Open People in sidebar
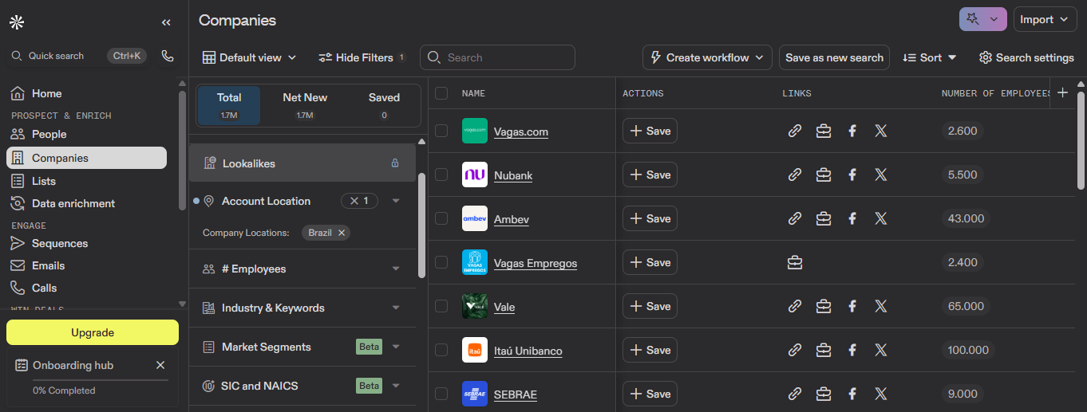 [x=86, y=134]
